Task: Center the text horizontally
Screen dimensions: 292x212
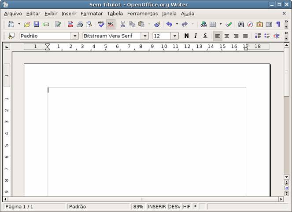Action: (x=227, y=36)
